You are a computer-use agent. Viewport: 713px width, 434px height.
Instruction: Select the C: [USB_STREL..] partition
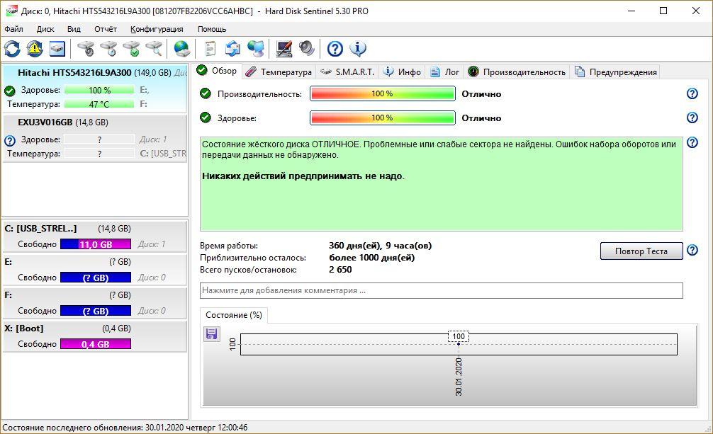coord(94,236)
